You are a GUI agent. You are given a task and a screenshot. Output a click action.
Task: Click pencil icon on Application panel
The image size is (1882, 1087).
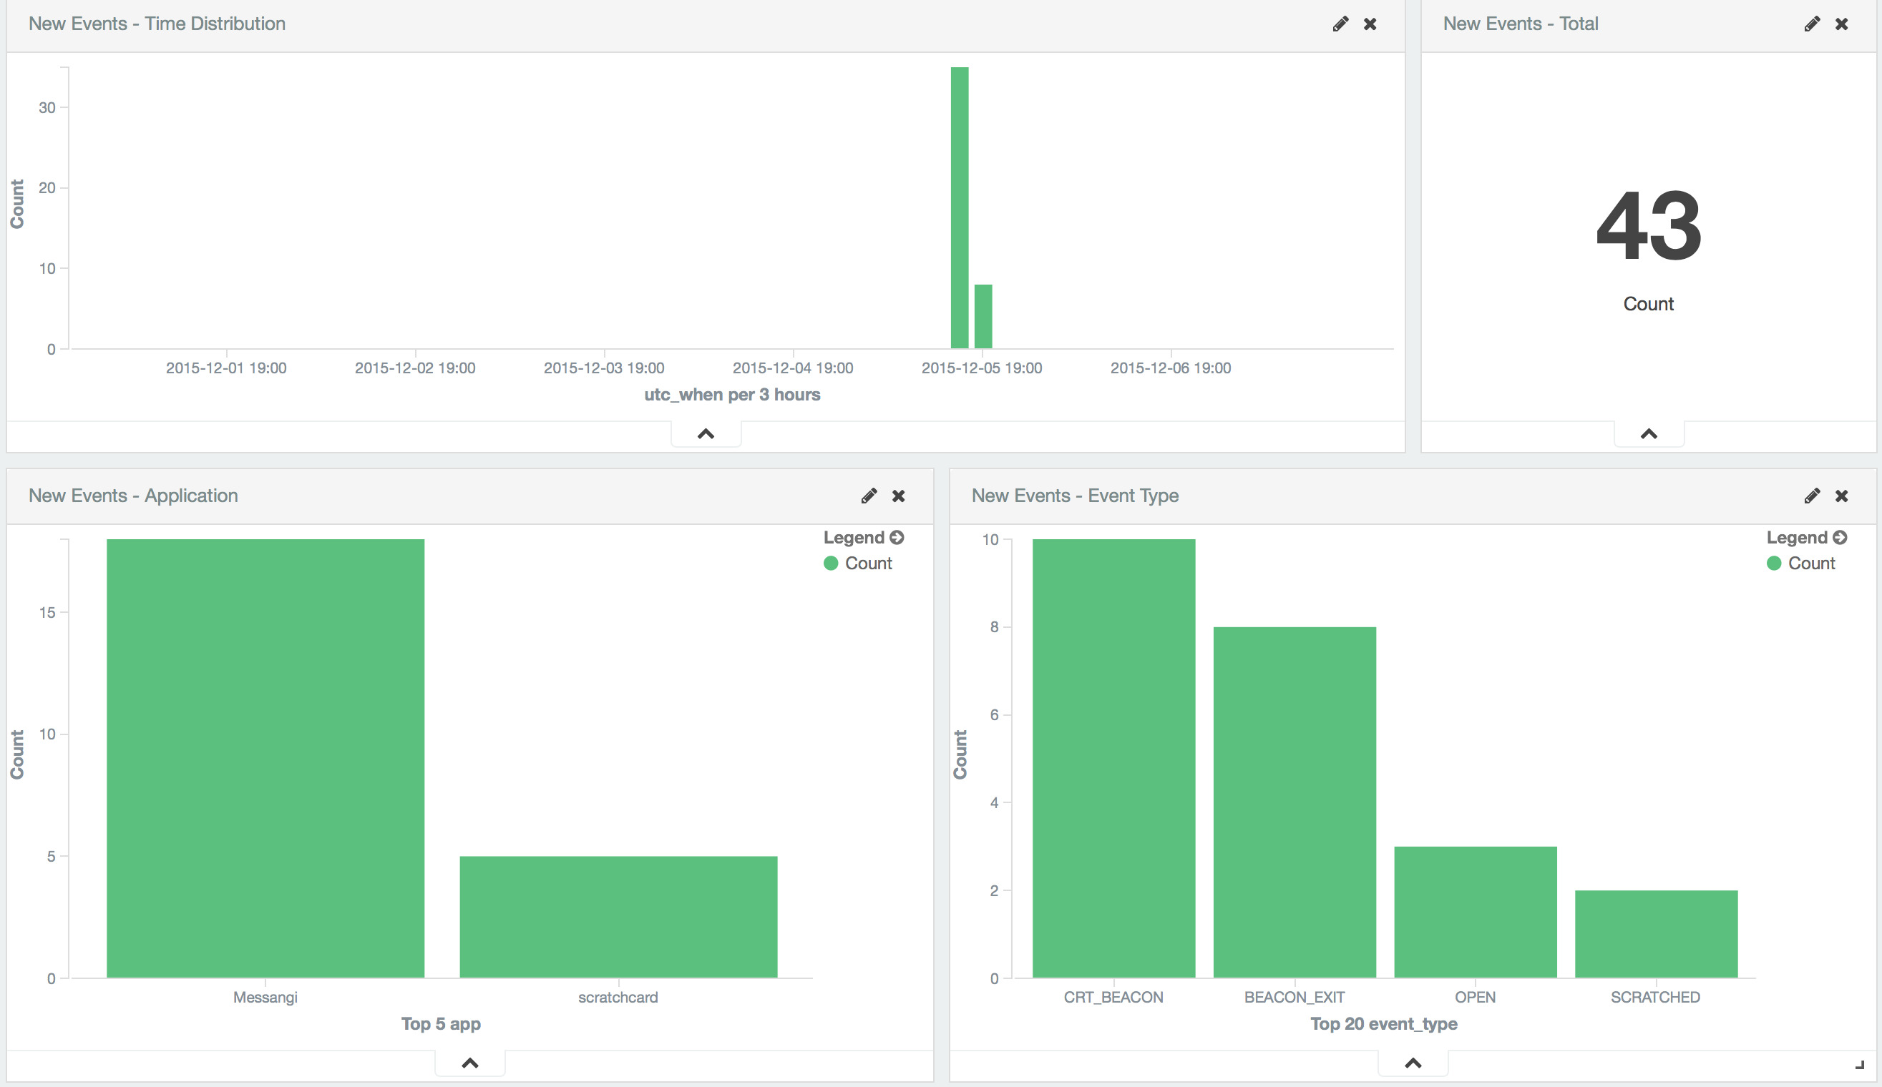[869, 496]
